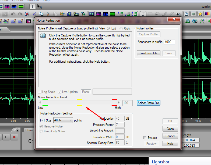The height and width of the screenshot is (165, 211).
Task: Click the group of people icon
Action: click(x=188, y=21)
